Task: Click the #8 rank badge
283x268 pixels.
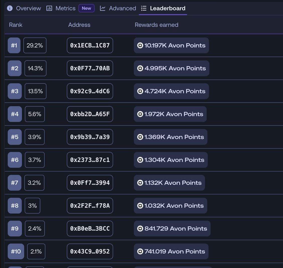Action: (15, 206)
